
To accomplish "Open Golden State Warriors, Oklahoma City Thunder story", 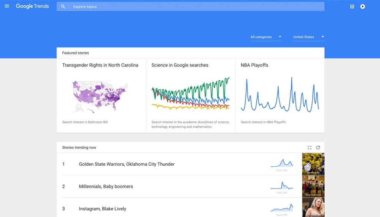I will tap(127, 164).
